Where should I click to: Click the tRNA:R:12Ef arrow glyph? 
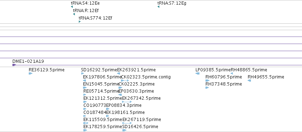coord(74,14)
